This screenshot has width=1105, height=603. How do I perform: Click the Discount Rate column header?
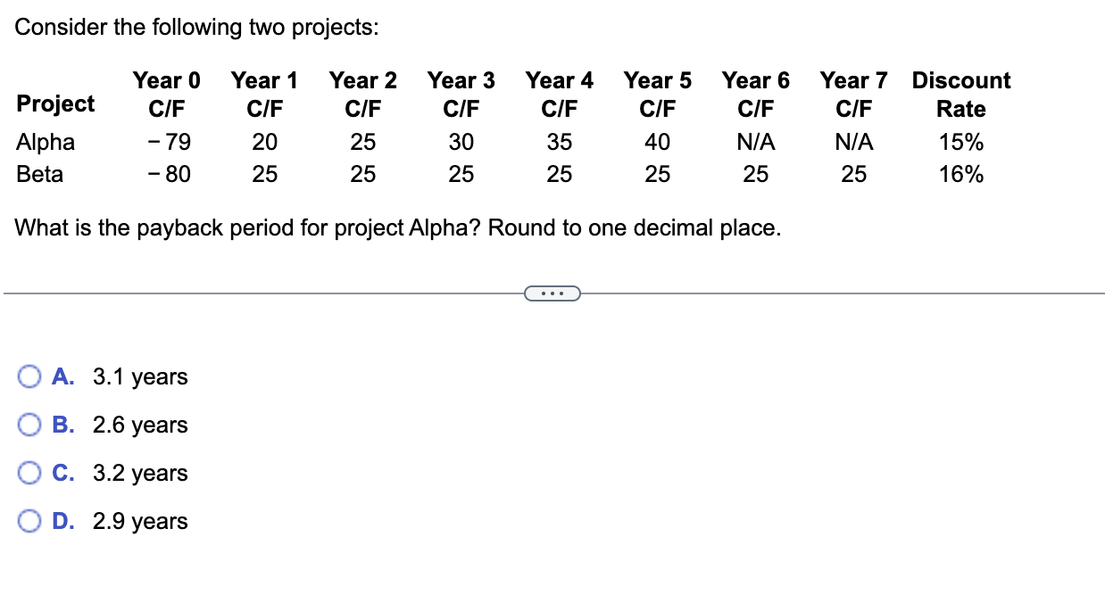point(960,94)
